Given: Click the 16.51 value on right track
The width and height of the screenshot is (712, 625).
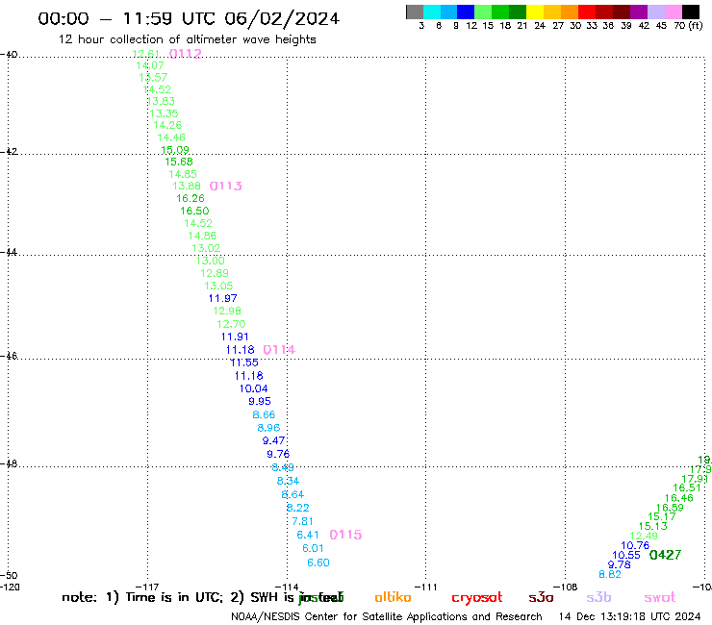Looking at the screenshot, I should pyautogui.click(x=687, y=487).
